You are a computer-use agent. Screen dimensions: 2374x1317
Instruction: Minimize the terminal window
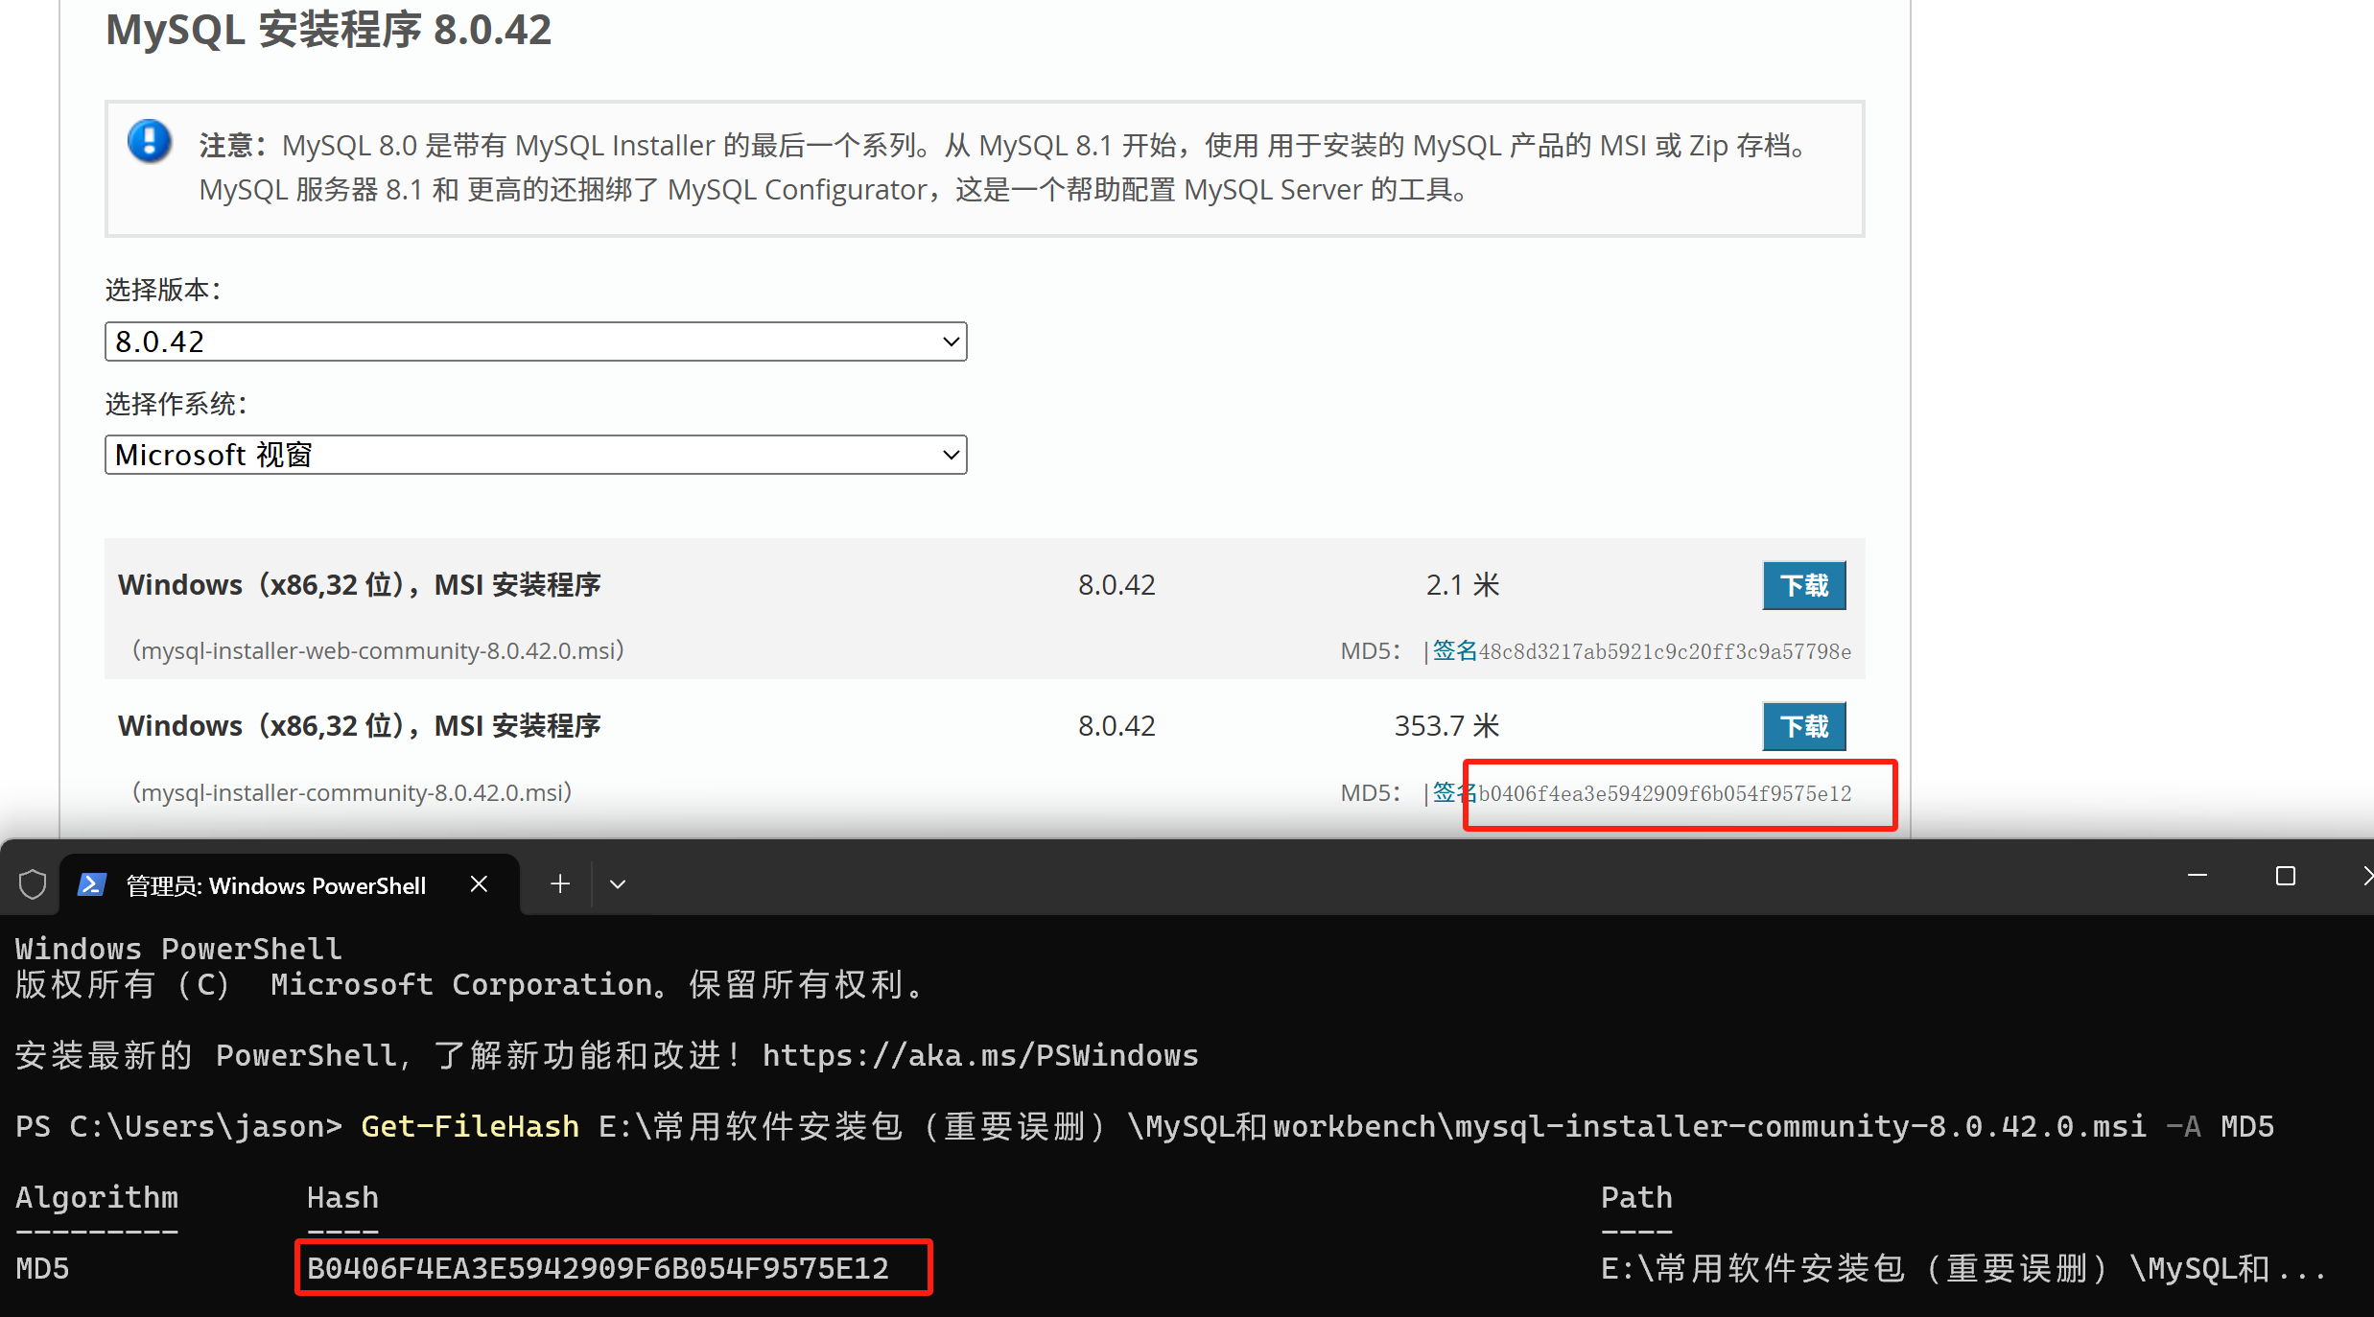click(2198, 876)
